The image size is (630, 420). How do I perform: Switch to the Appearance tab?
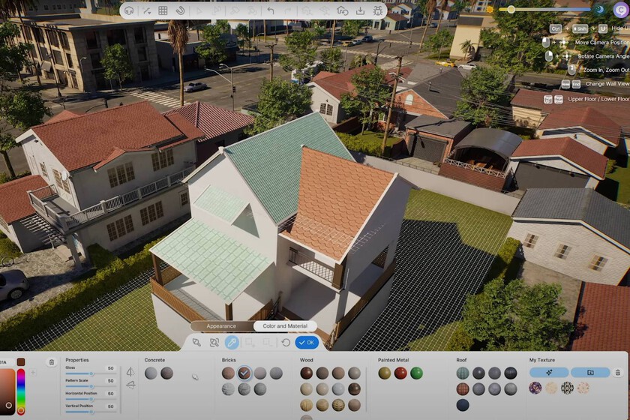click(221, 326)
